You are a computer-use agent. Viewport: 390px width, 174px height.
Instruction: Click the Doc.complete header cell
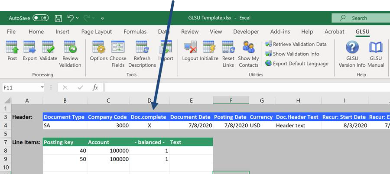point(149,117)
